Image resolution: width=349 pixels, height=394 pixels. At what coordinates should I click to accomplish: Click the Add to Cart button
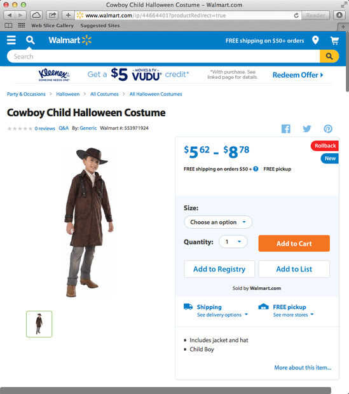(294, 243)
